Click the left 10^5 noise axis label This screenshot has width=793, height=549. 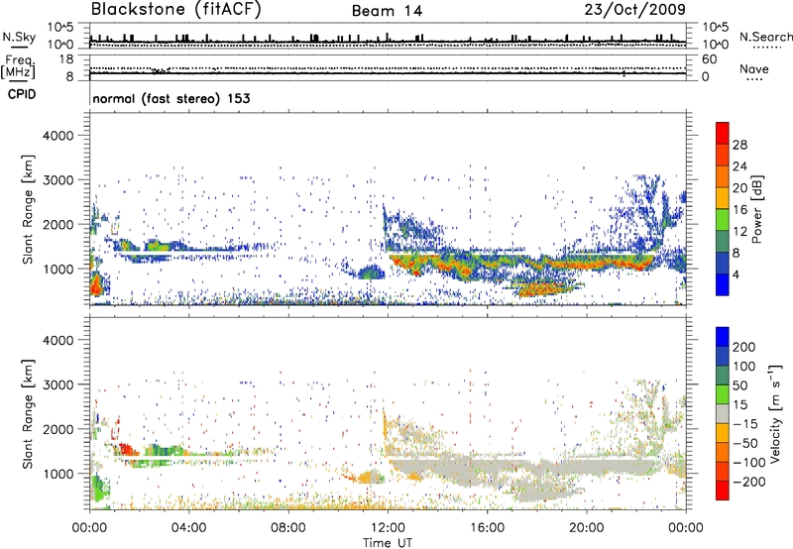pos(60,28)
